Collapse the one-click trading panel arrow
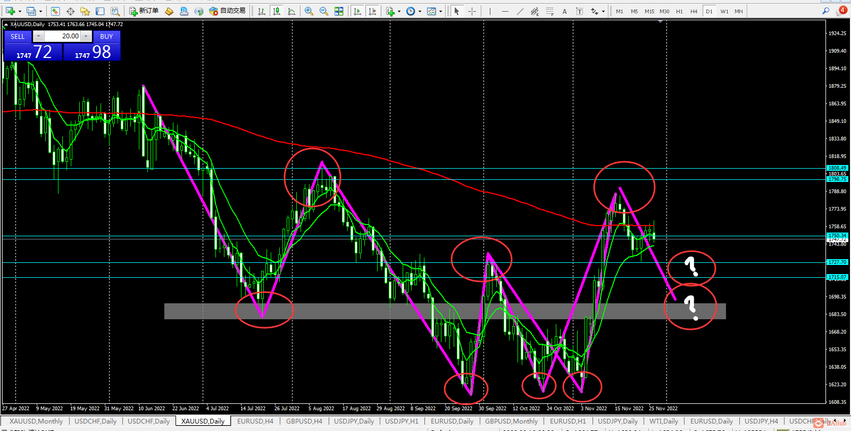 6,24
